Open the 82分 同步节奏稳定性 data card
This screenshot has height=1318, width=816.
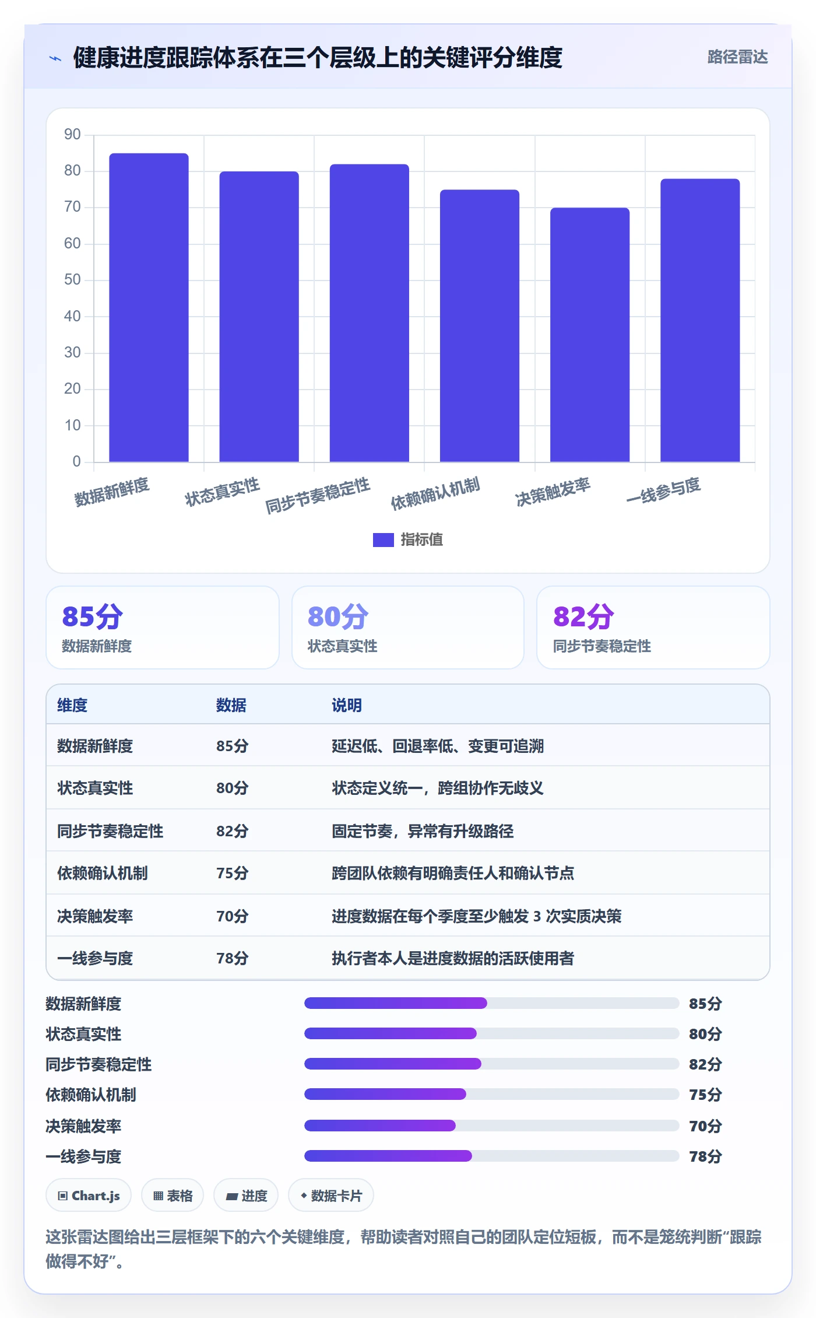pyautogui.click(x=653, y=628)
